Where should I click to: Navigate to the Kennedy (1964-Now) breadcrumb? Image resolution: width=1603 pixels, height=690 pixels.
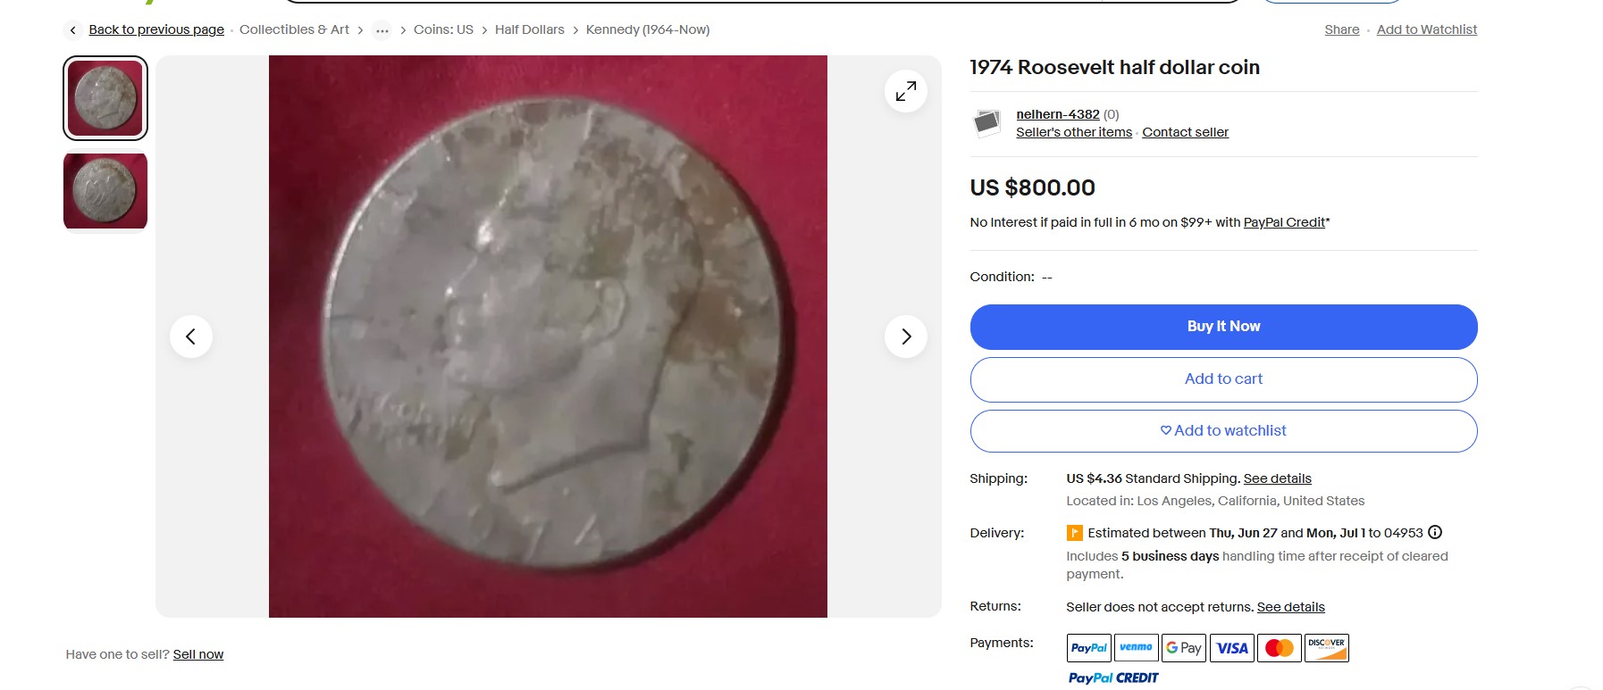tap(647, 29)
